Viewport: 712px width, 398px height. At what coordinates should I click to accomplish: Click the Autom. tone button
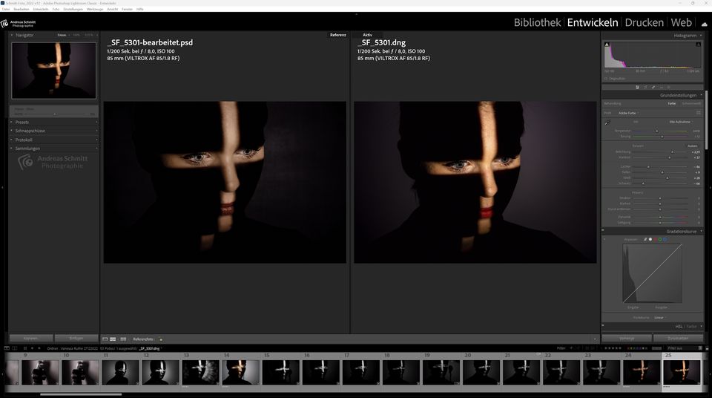coord(692,146)
